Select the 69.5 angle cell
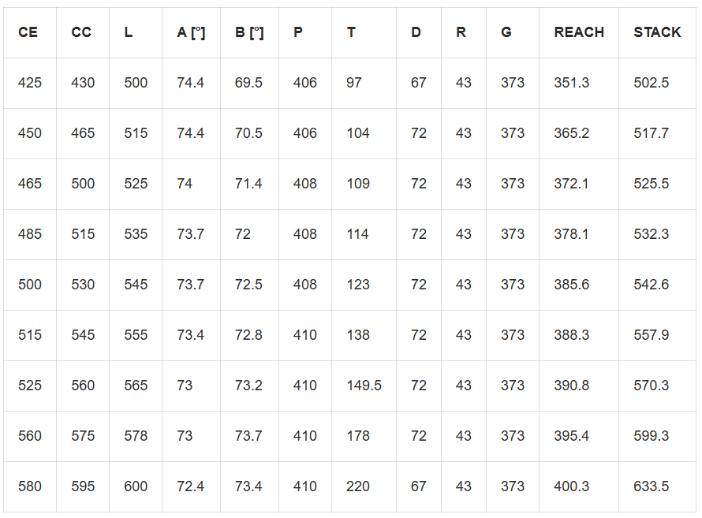Image resolution: width=702 pixels, height=518 pixels. [248, 83]
